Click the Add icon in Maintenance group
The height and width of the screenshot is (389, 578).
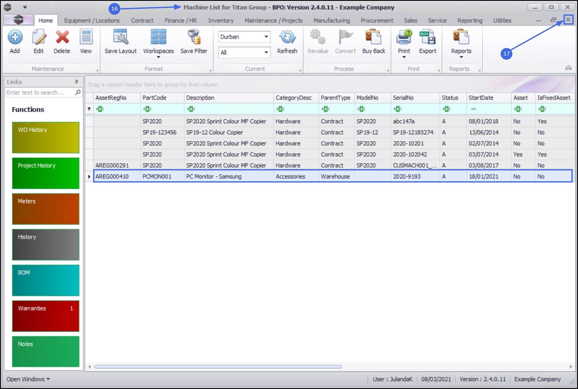tap(15, 37)
